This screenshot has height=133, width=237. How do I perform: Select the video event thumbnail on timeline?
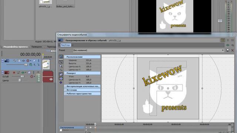(46, 64)
